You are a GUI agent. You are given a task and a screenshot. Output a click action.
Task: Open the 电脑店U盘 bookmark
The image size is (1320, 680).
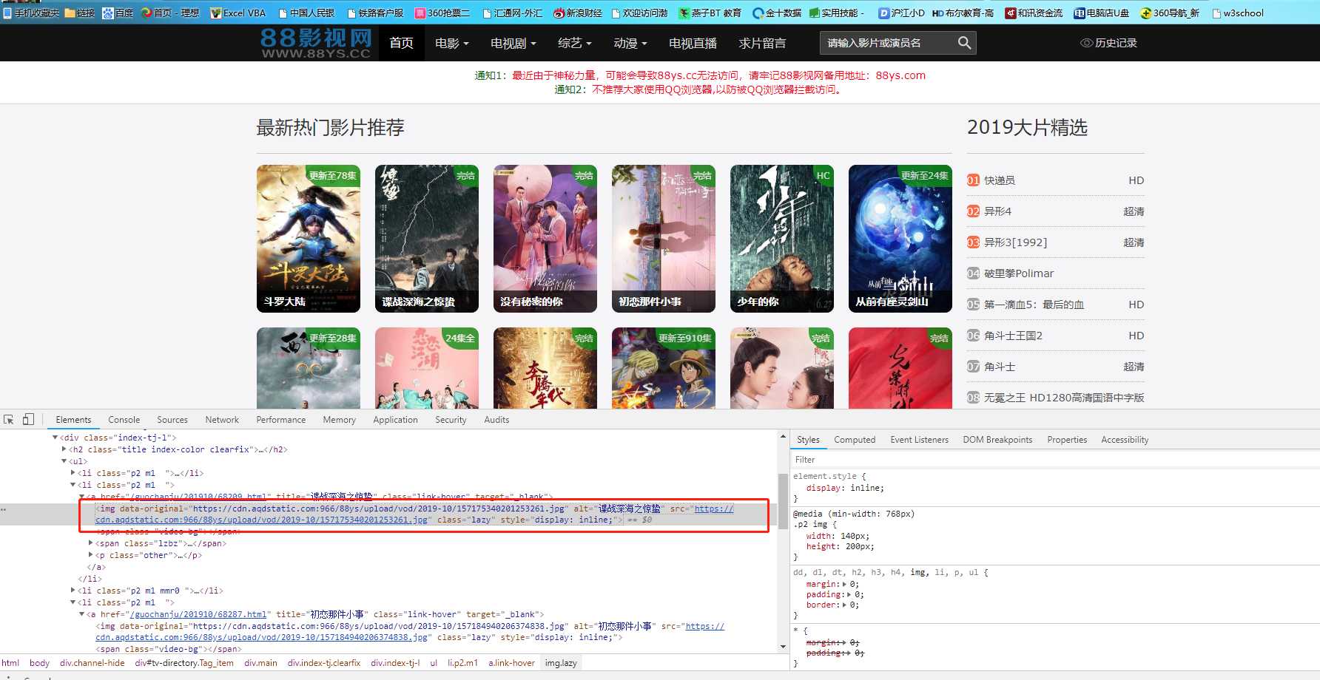pyautogui.click(x=1102, y=13)
